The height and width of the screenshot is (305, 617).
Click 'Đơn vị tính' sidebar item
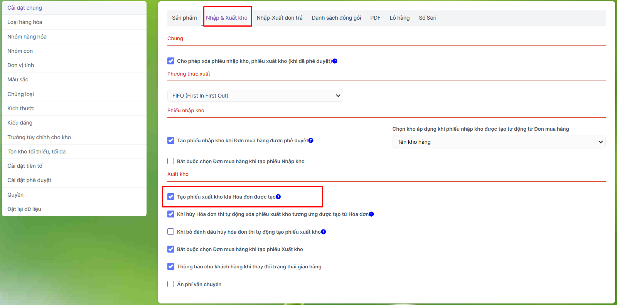21,65
